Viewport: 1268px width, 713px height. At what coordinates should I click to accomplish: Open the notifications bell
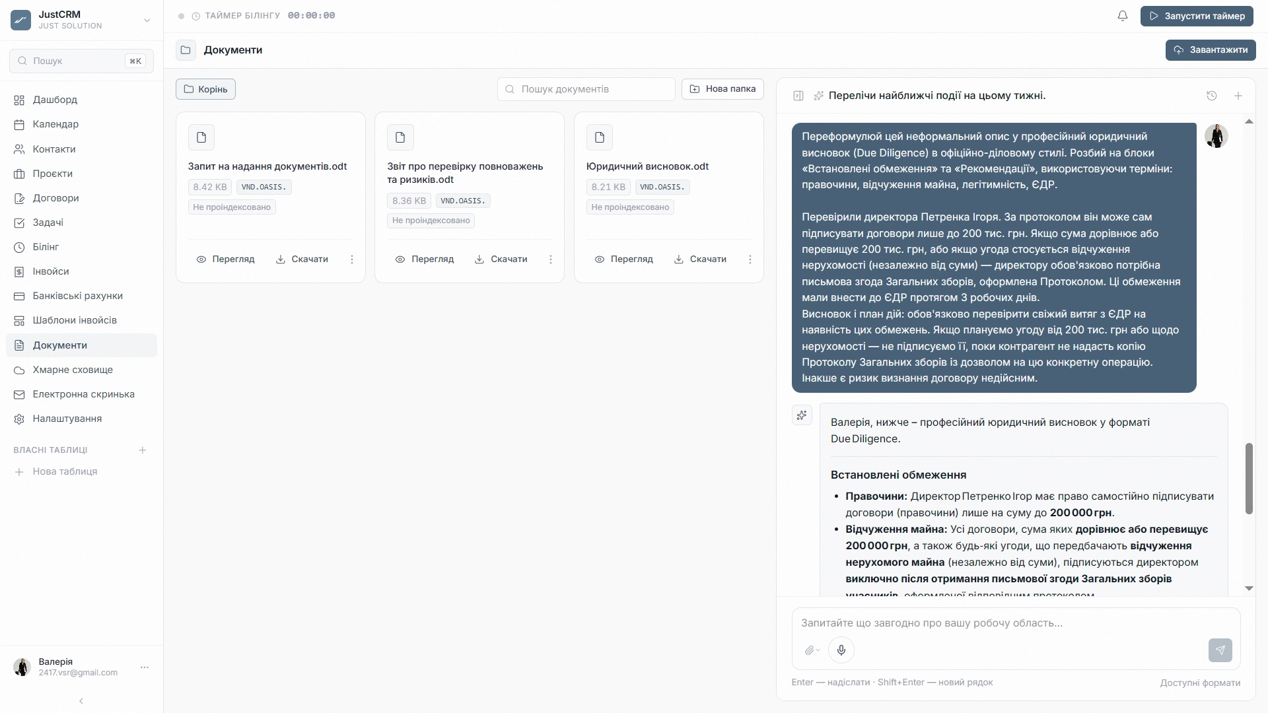pyautogui.click(x=1123, y=16)
